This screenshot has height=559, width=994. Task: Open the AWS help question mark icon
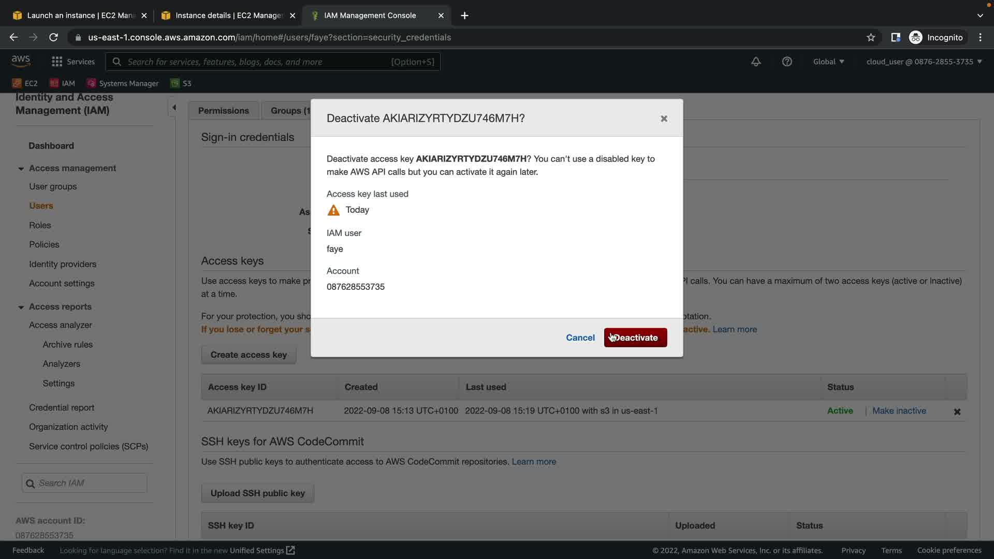787,62
